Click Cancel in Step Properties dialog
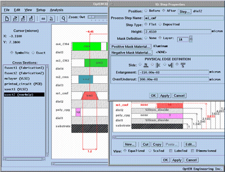The width and height of the screenshot is (225, 172). [179, 95]
